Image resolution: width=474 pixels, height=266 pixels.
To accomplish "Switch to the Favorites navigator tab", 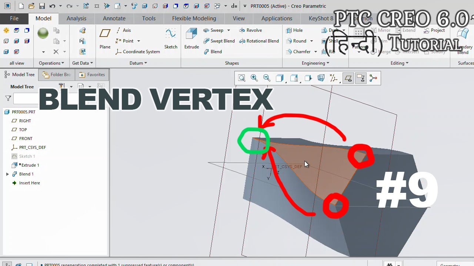I will (x=92, y=75).
